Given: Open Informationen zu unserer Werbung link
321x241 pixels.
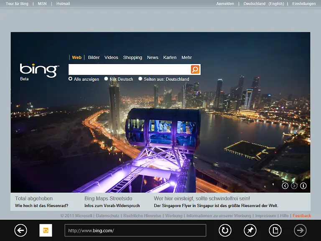Looking at the screenshot, I should (x=219, y=215).
